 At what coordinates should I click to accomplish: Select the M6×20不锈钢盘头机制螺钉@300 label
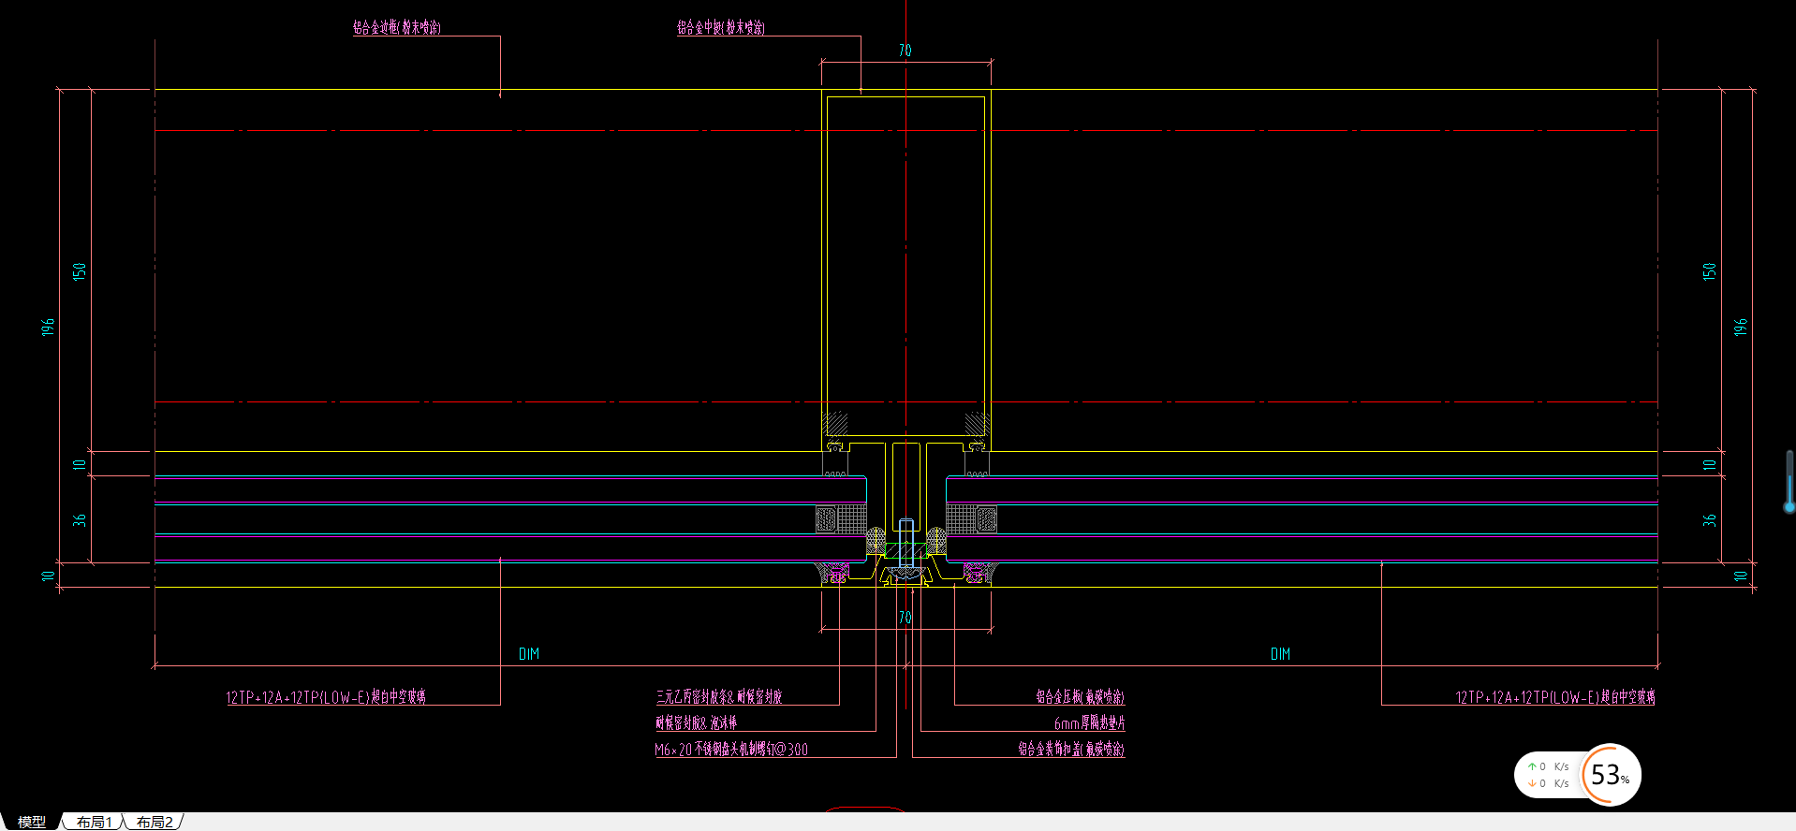pyautogui.click(x=731, y=749)
